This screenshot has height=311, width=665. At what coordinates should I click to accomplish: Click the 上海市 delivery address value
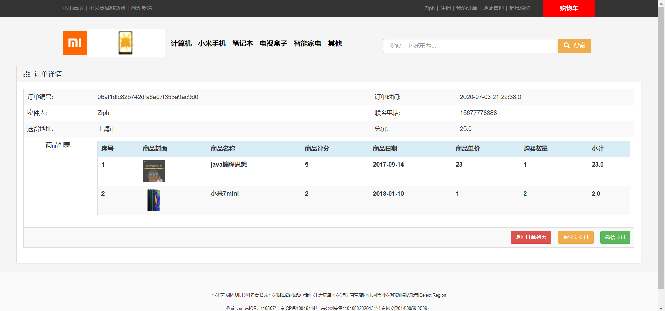pyautogui.click(x=107, y=129)
